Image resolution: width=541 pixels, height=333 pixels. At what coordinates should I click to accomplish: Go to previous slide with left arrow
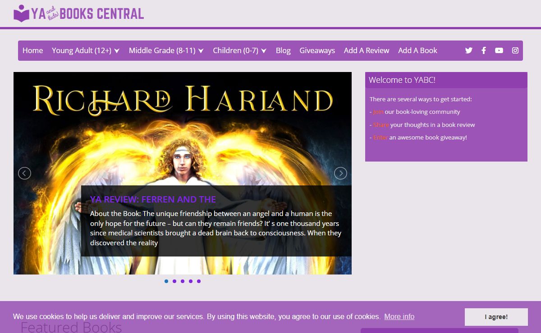coord(24,173)
